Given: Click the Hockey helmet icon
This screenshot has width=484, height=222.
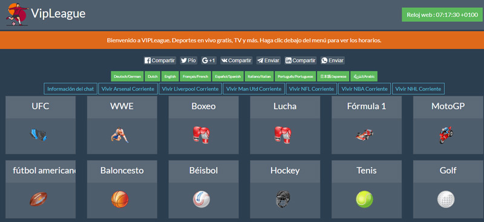Looking at the screenshot, I should coord(283,199).
